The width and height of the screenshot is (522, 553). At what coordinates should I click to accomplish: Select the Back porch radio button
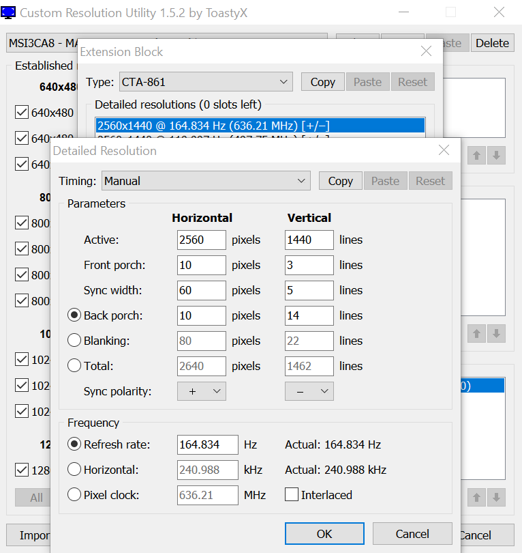(x=74, y=315)
